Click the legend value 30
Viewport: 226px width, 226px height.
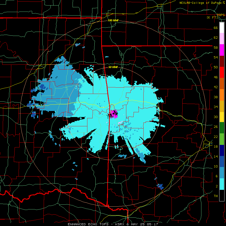[216, 117]
